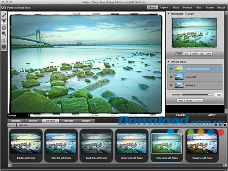Click the Strength value field
The width and height of the screenshot is (228, 171).
218,95
